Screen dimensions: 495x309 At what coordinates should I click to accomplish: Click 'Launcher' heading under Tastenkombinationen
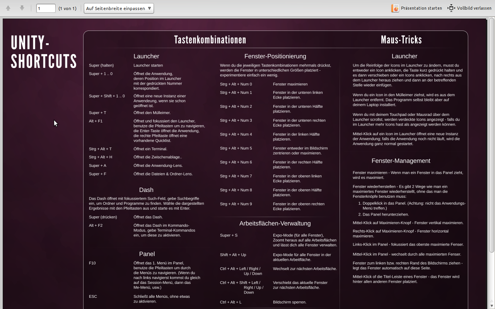[146, 56]
